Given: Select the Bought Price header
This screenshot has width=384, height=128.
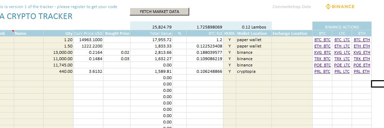Looking at the screenshot, I should tap(117, 33).
